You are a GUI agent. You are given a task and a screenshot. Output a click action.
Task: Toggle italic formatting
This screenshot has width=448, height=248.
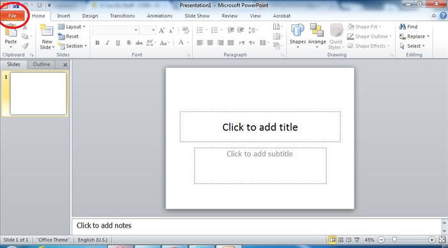pyautogui.click(x=108, y=43)
